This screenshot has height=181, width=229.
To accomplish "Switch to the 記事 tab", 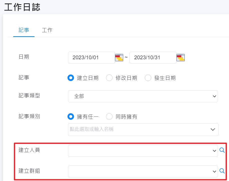I will [24, 30].
